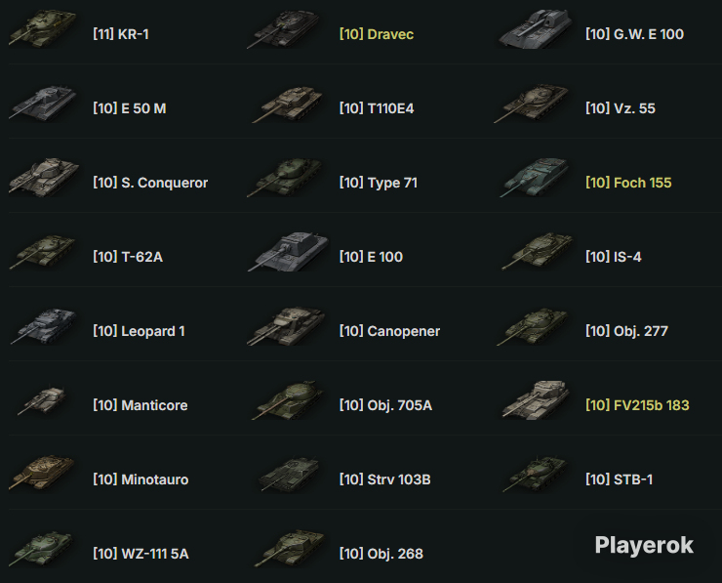
Task: Open the [10] IS-4 entry text
Action: coord(613,257)
